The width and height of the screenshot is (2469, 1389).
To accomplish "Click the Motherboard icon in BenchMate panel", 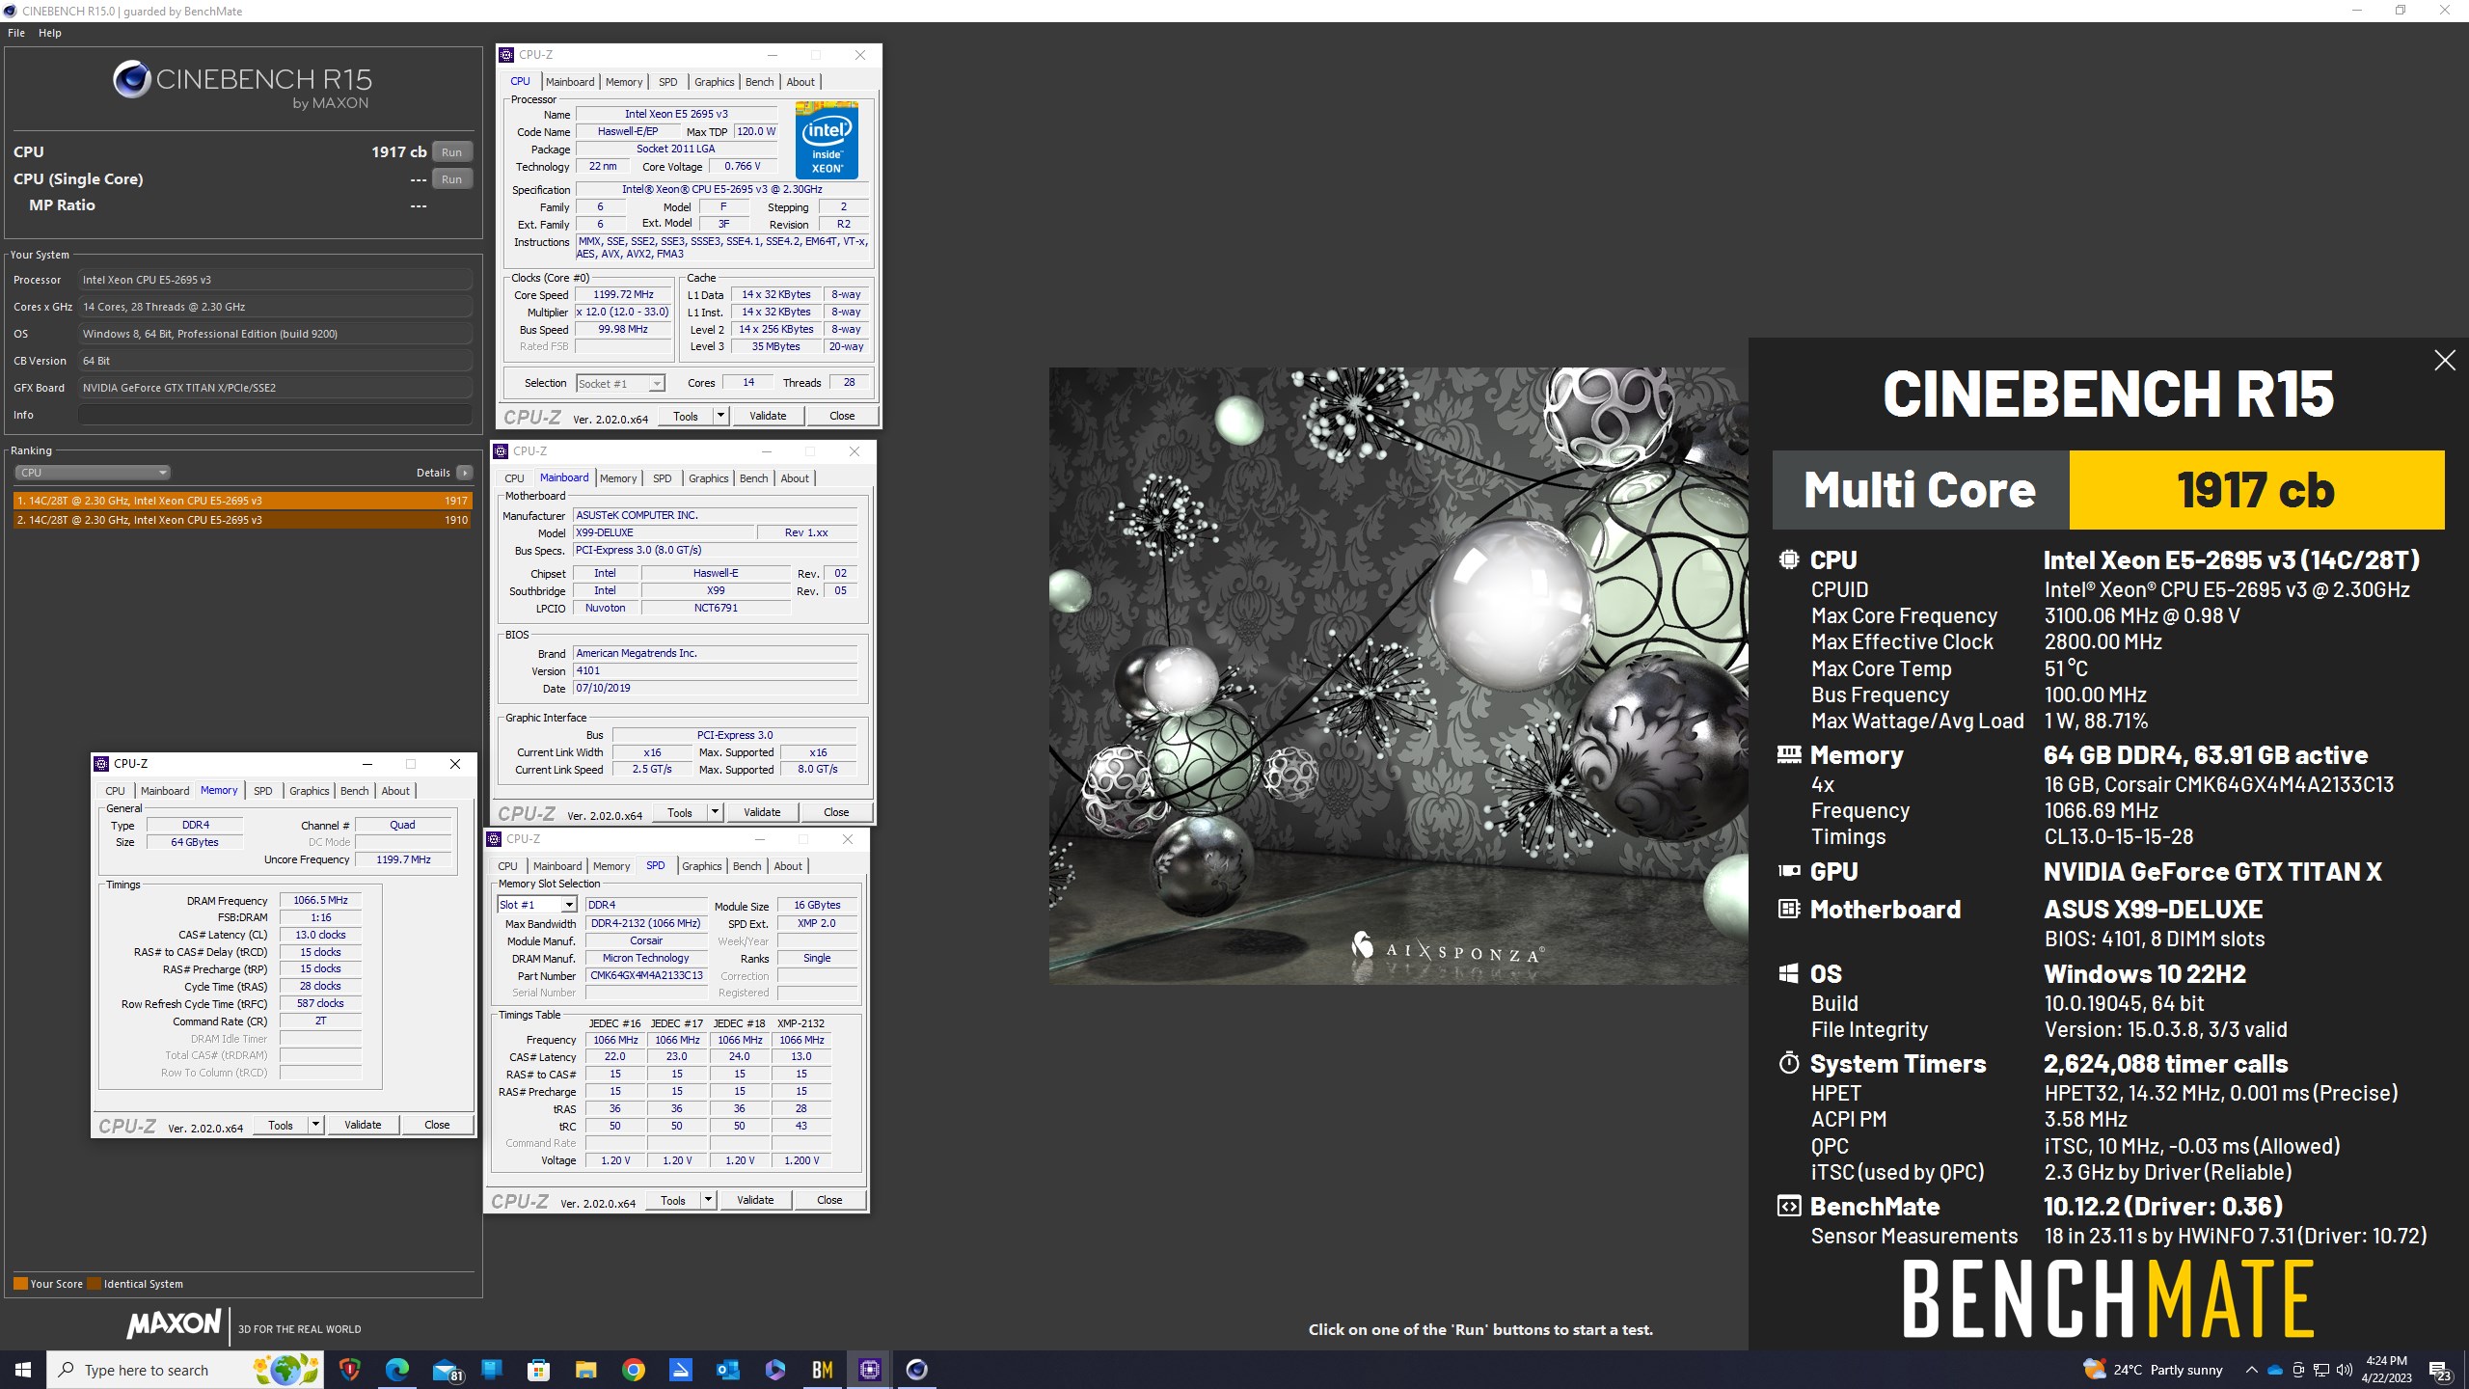I will [x=1789, y=909].
